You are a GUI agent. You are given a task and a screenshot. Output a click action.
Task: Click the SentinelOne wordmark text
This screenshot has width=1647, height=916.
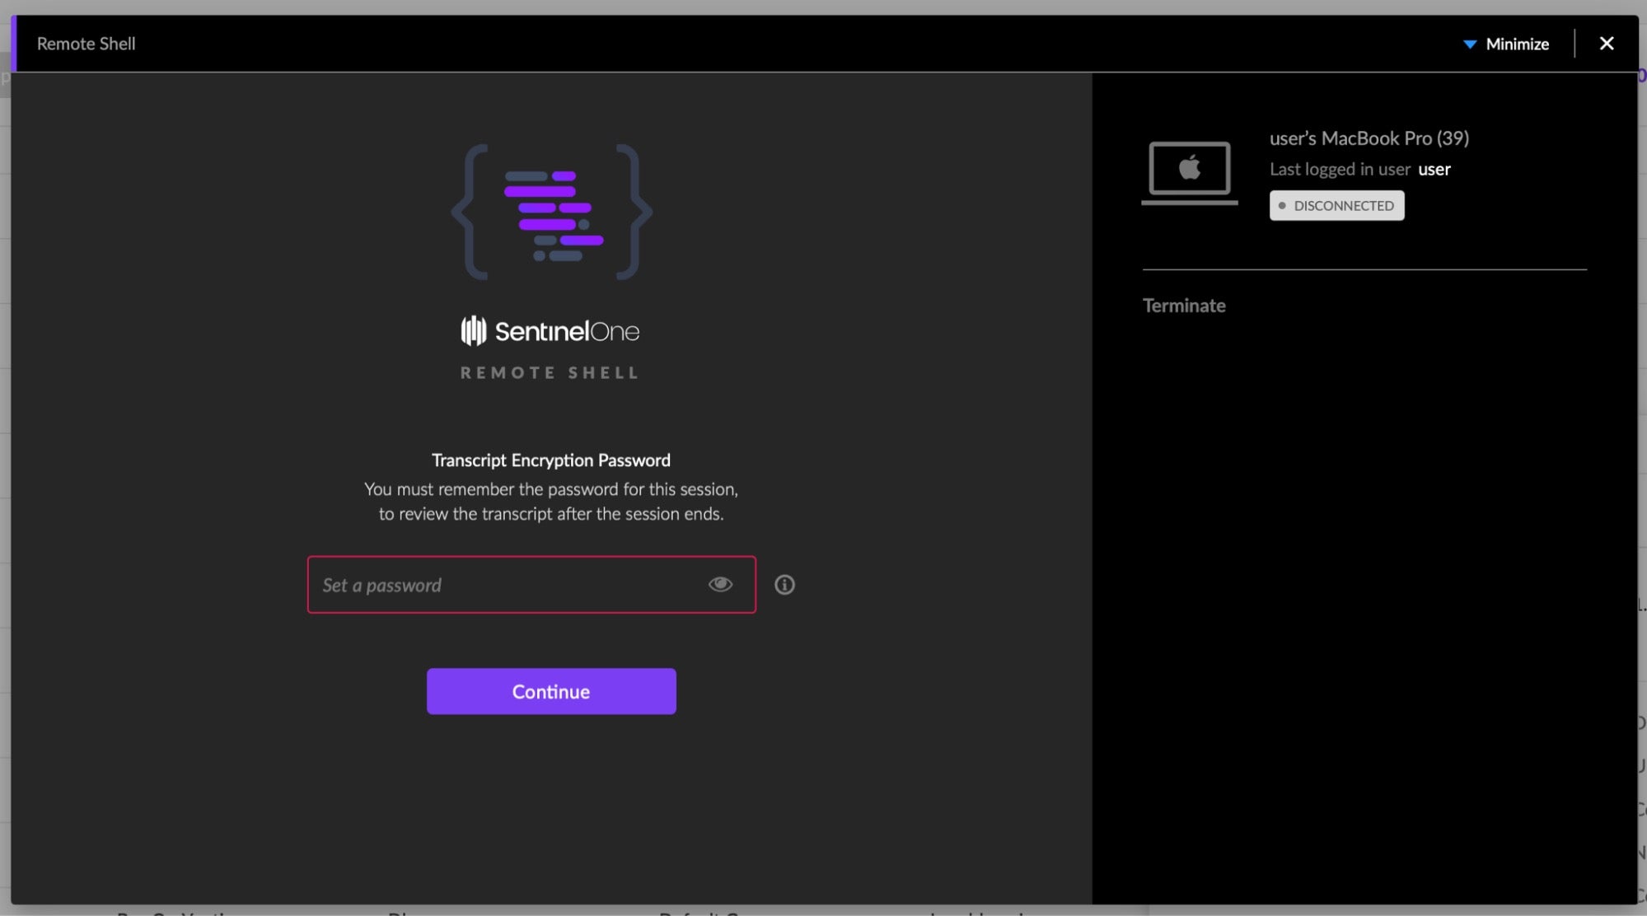[567, 332]
